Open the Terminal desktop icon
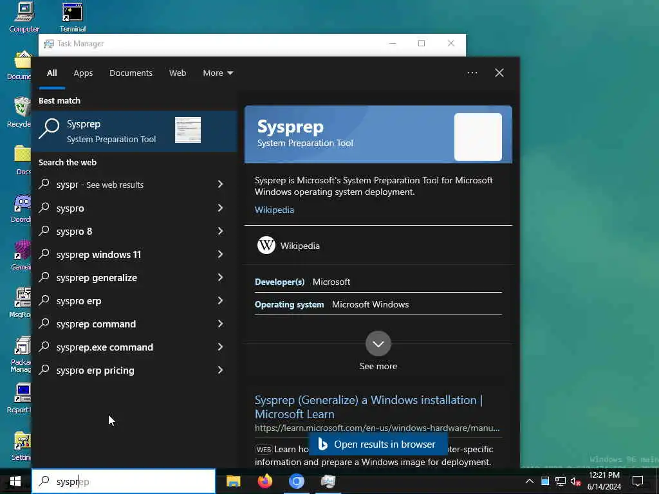The width and height of the screenshot is (659, 494). coord(72,17)
